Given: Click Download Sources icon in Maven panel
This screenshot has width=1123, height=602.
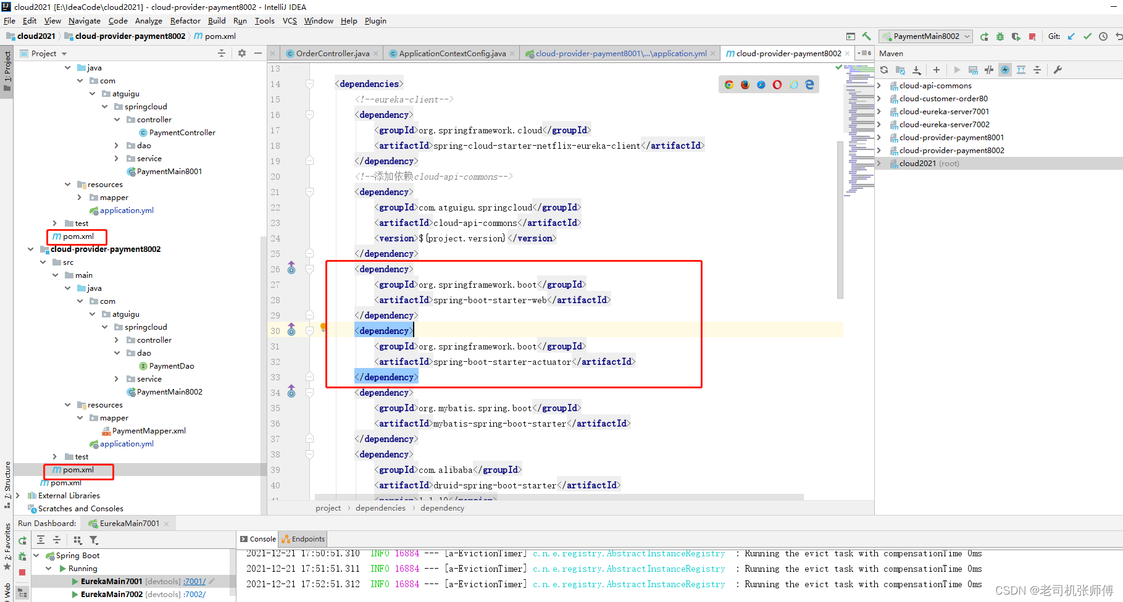Looking at the screenshot, I should pos(917,70).
